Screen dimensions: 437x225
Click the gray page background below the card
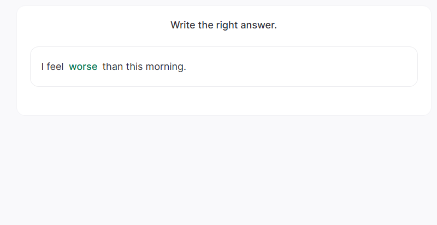(x=218, y=169)
